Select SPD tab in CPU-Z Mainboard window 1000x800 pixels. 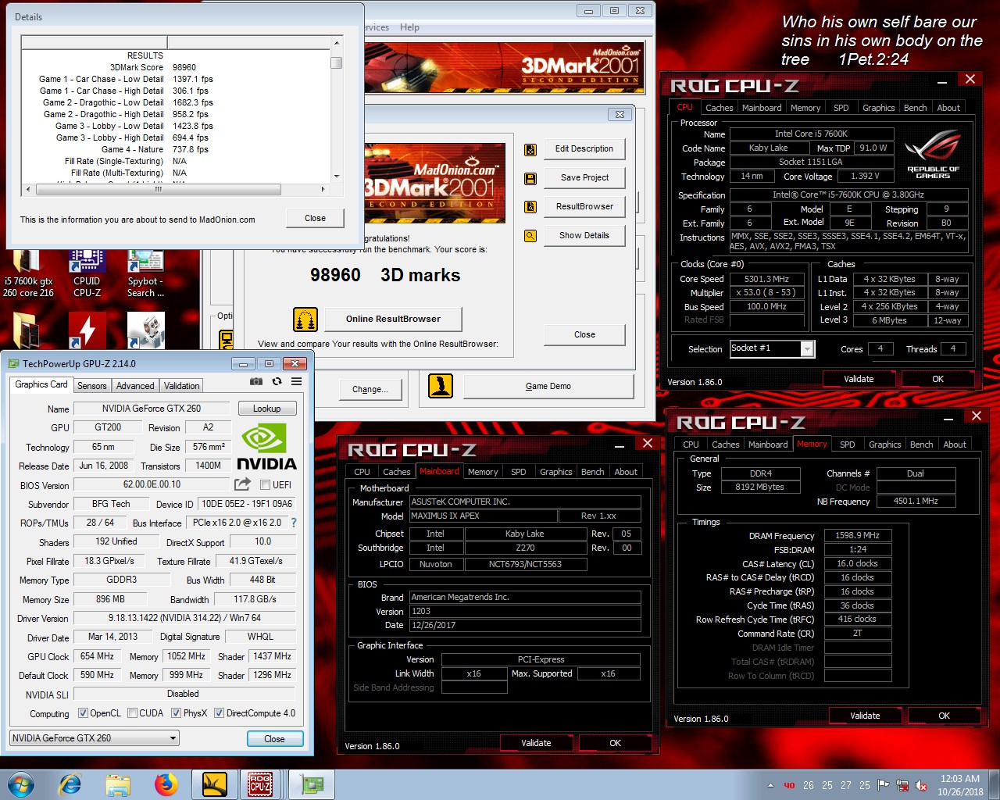tap(518, 472)
